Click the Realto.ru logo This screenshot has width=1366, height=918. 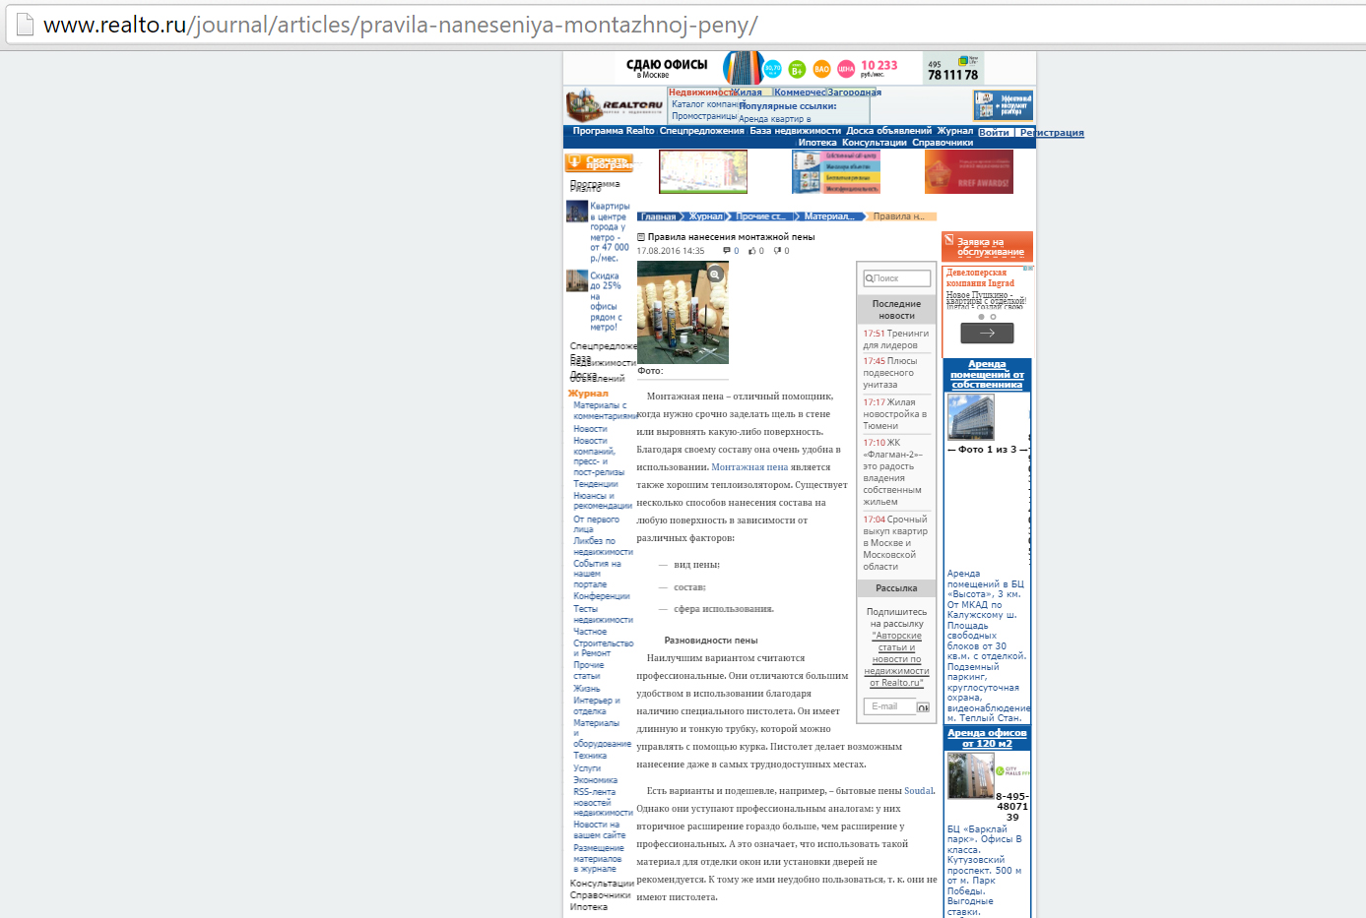tap(615, 105)
